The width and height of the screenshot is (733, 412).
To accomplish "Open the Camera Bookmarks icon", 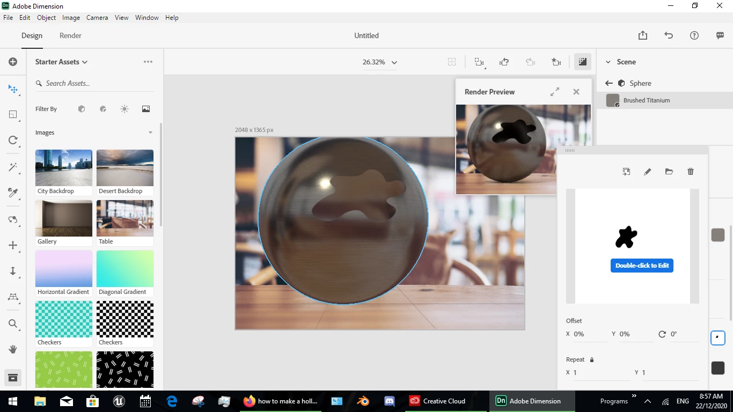I will coord(556,62).
